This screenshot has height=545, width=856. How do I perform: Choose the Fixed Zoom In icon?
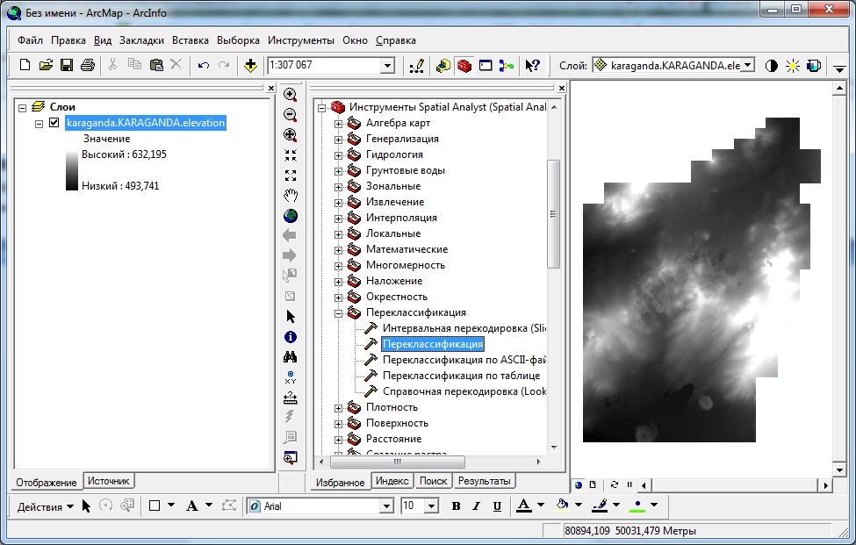[x=291, y=155]
